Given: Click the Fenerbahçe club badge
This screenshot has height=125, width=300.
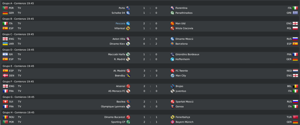Looking at the screenshot, I should point(172,117).
